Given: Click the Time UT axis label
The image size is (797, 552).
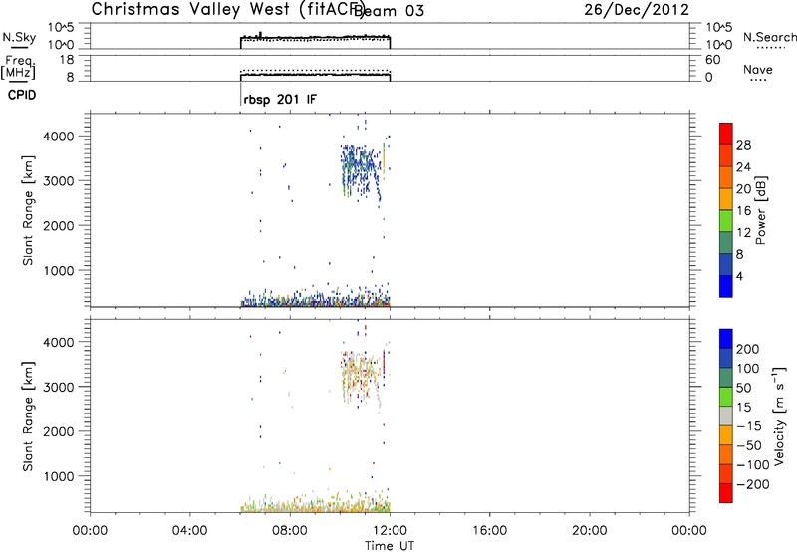Looking at the screenshot, I should [390, 545].
